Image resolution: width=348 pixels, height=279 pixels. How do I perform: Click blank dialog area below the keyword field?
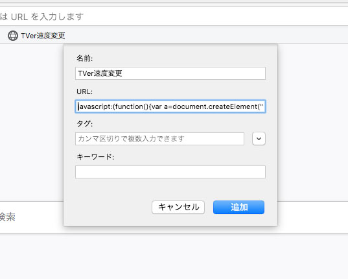(x=170, y=189)
